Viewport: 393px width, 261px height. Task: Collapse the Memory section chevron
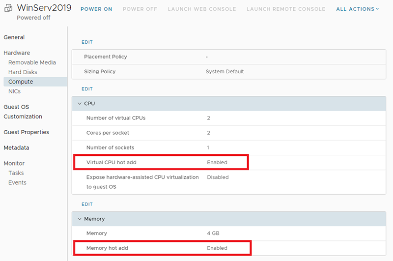point(80,219)
